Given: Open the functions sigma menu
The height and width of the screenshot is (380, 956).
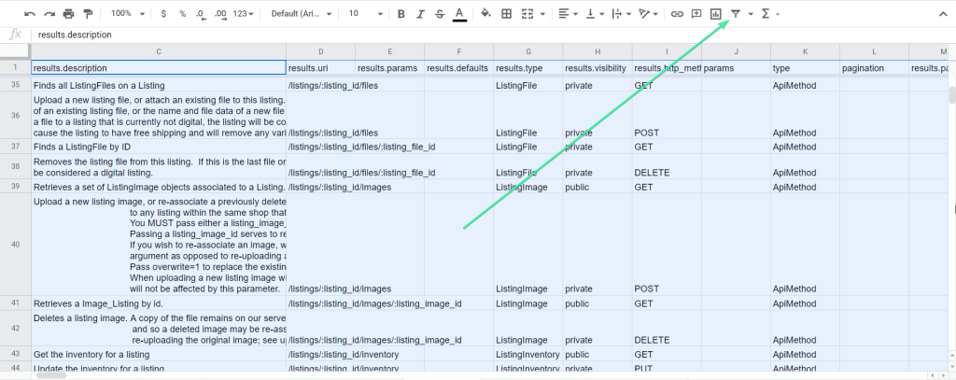Looking at the screenshot, I should [x=770, y=13].
